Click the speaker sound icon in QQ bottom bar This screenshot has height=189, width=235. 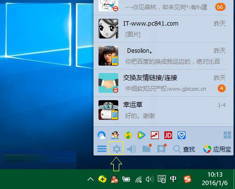tap(132, 149)
